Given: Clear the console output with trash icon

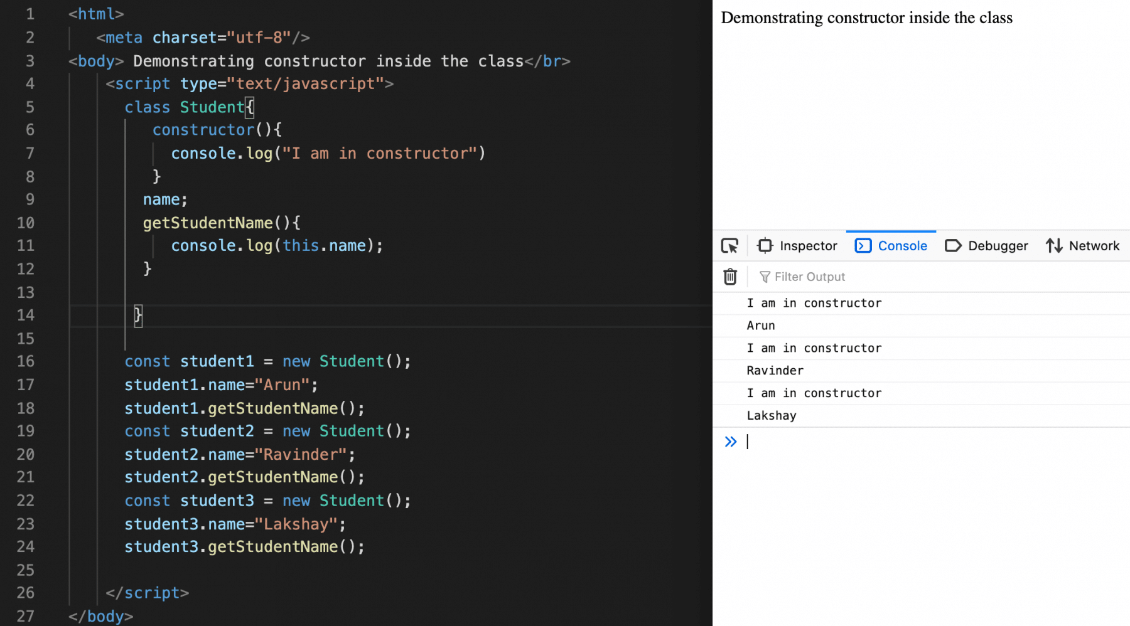Looking at the screenshot, I should pos(730,277).
